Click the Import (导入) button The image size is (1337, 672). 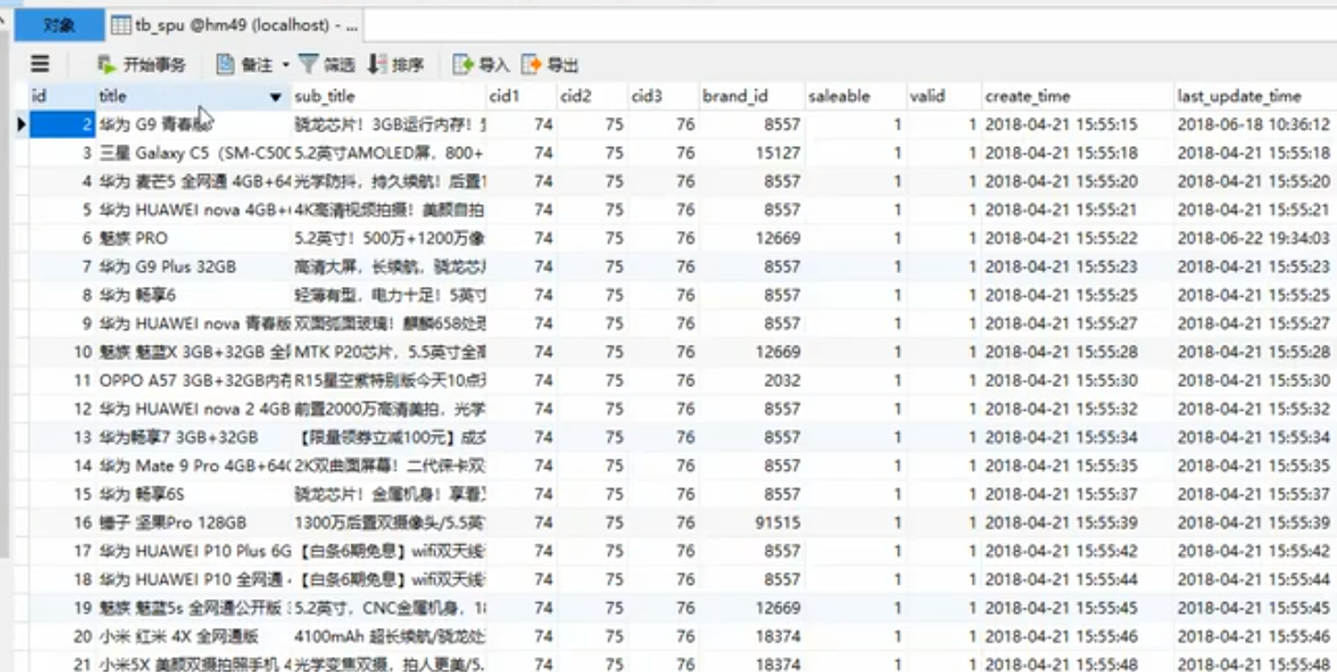[480, 64]
